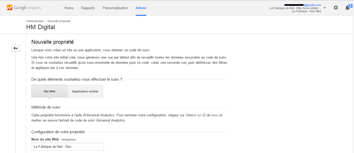
Task: Switch to the Personnalisation tab
Action: (115, 8)
